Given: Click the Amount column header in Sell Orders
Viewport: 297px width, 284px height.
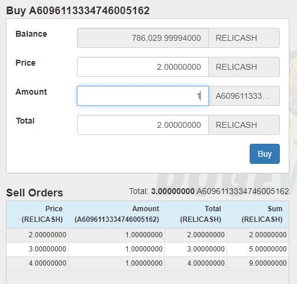Looking at the screenshot, I should point(117,214).
